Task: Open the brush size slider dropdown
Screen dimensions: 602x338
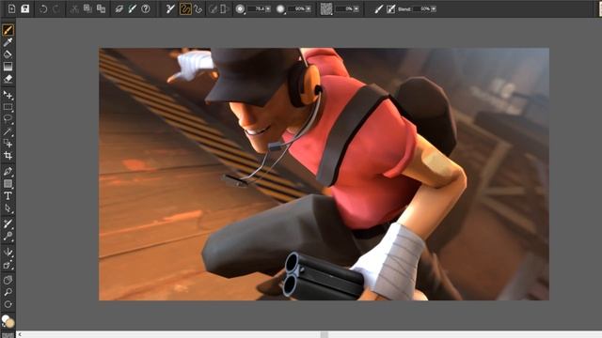Action: (x=268, y=8)
